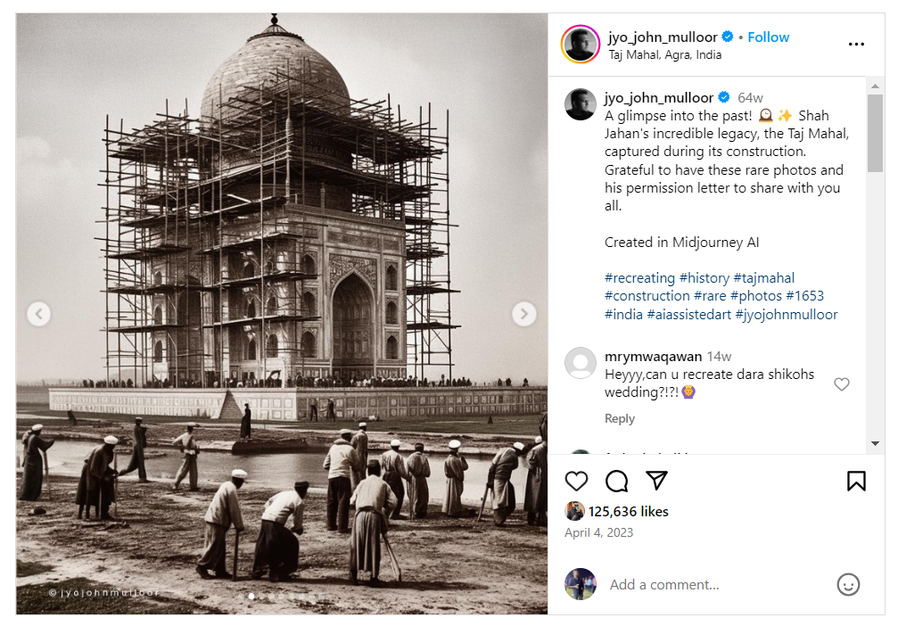
Task: Open #tajmahal hashtag
Action: pyautogui.click(x=764, y=278)
